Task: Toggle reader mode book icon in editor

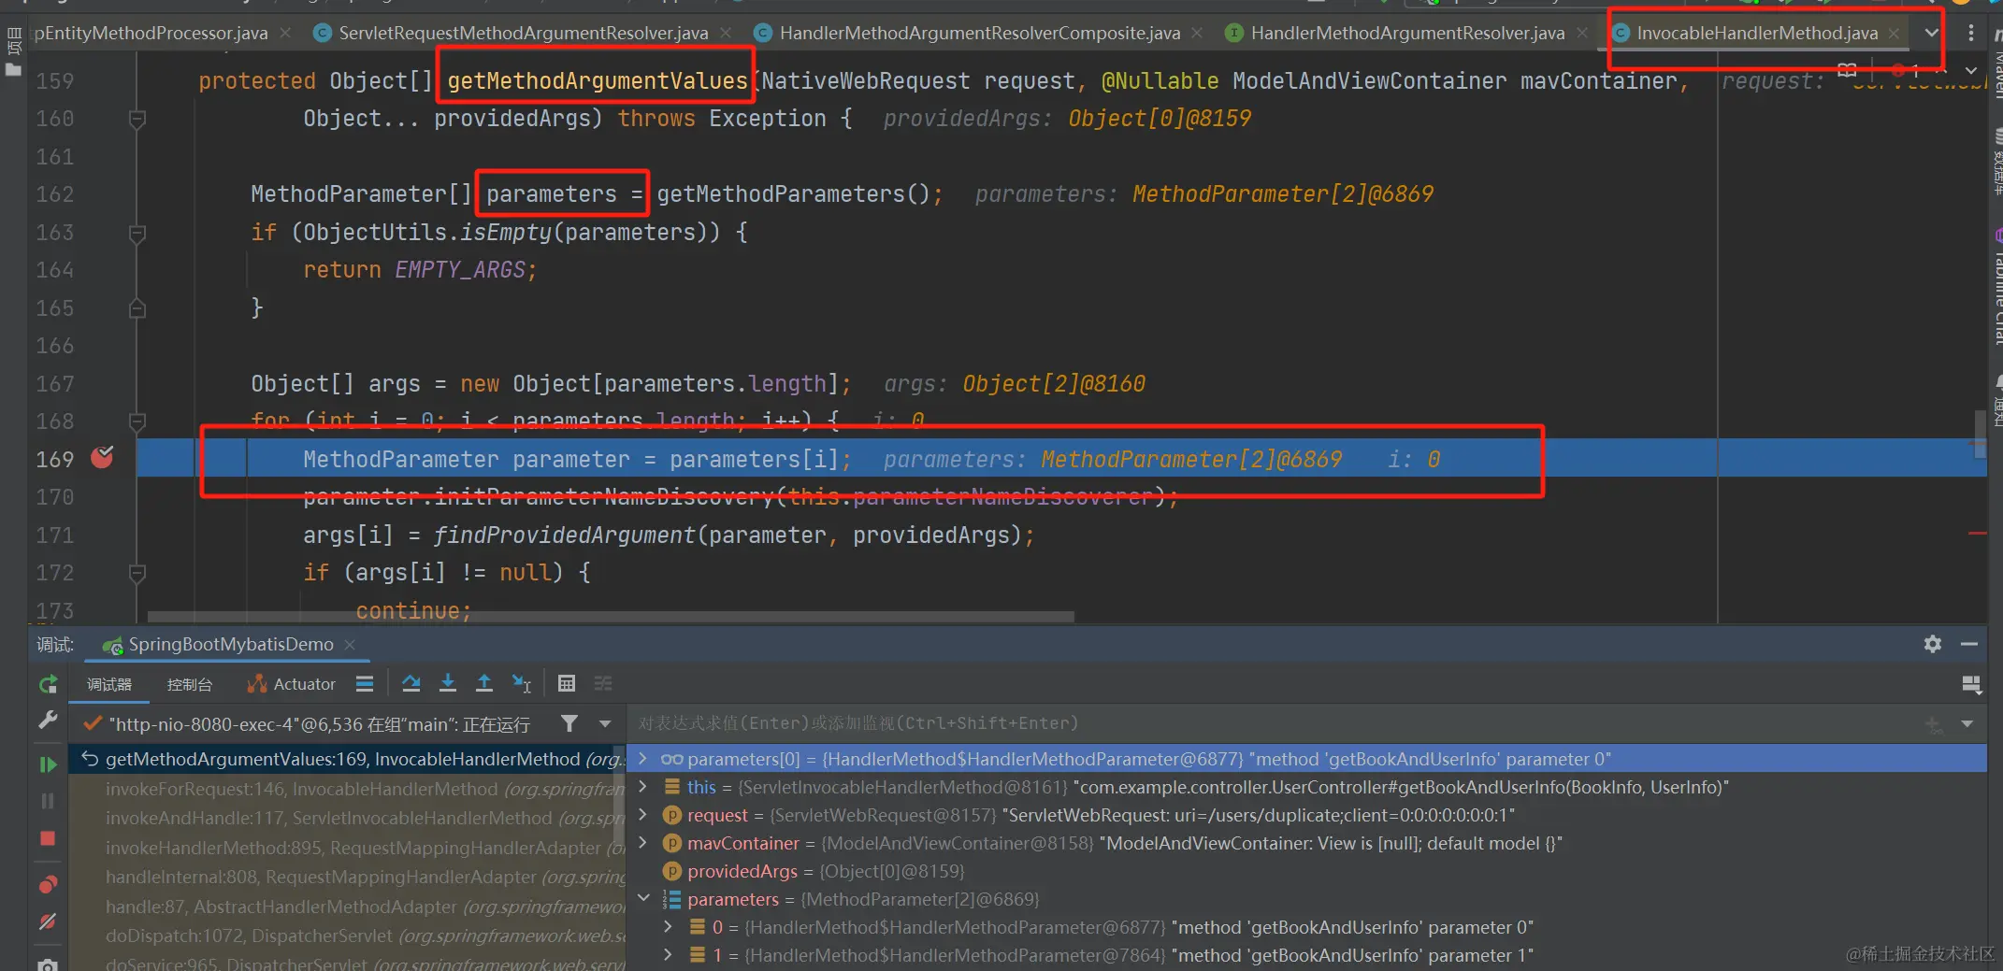Action: coord(1847,69)
